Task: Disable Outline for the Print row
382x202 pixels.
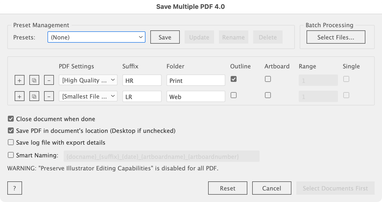Action: tap(234, 79)
